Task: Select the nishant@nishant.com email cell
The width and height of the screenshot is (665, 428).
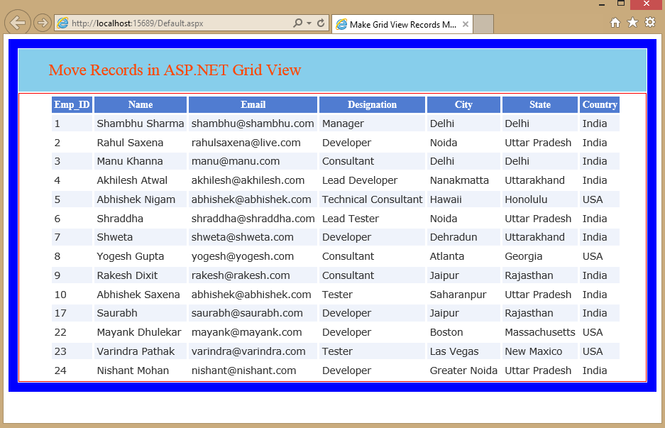Action: 253,371
